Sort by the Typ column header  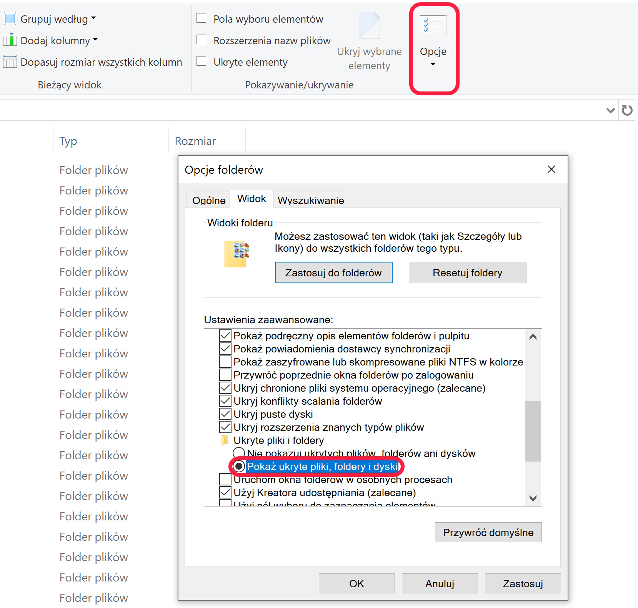pos(111,141)
